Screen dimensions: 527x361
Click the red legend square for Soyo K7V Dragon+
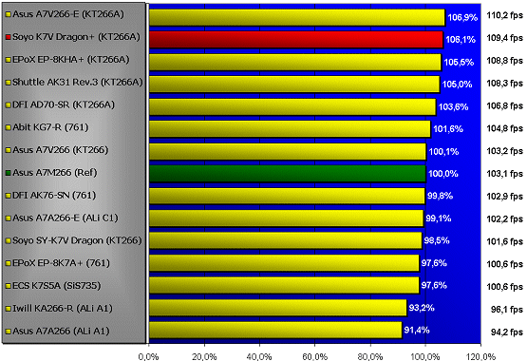click(x=8, y=37)
